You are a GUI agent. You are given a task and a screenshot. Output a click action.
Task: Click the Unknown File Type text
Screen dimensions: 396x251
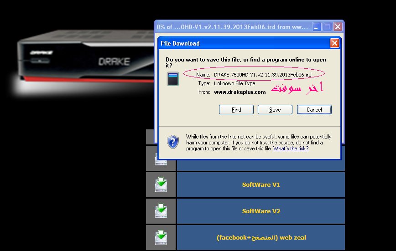point(234,83)
